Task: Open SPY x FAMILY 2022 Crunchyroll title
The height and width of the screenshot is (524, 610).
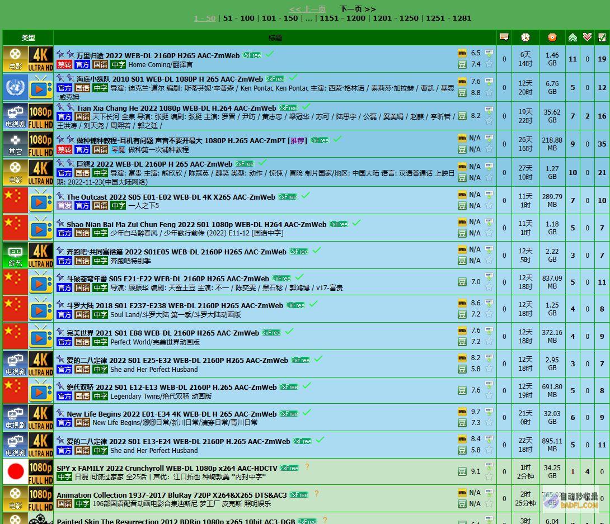Action: tap(167, 468)
